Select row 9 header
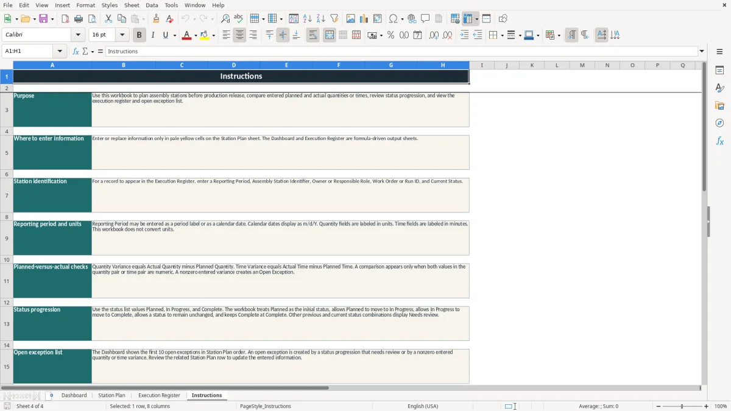Image resolution: width=731 pixels, height=411 pixels. coord(7,238)
